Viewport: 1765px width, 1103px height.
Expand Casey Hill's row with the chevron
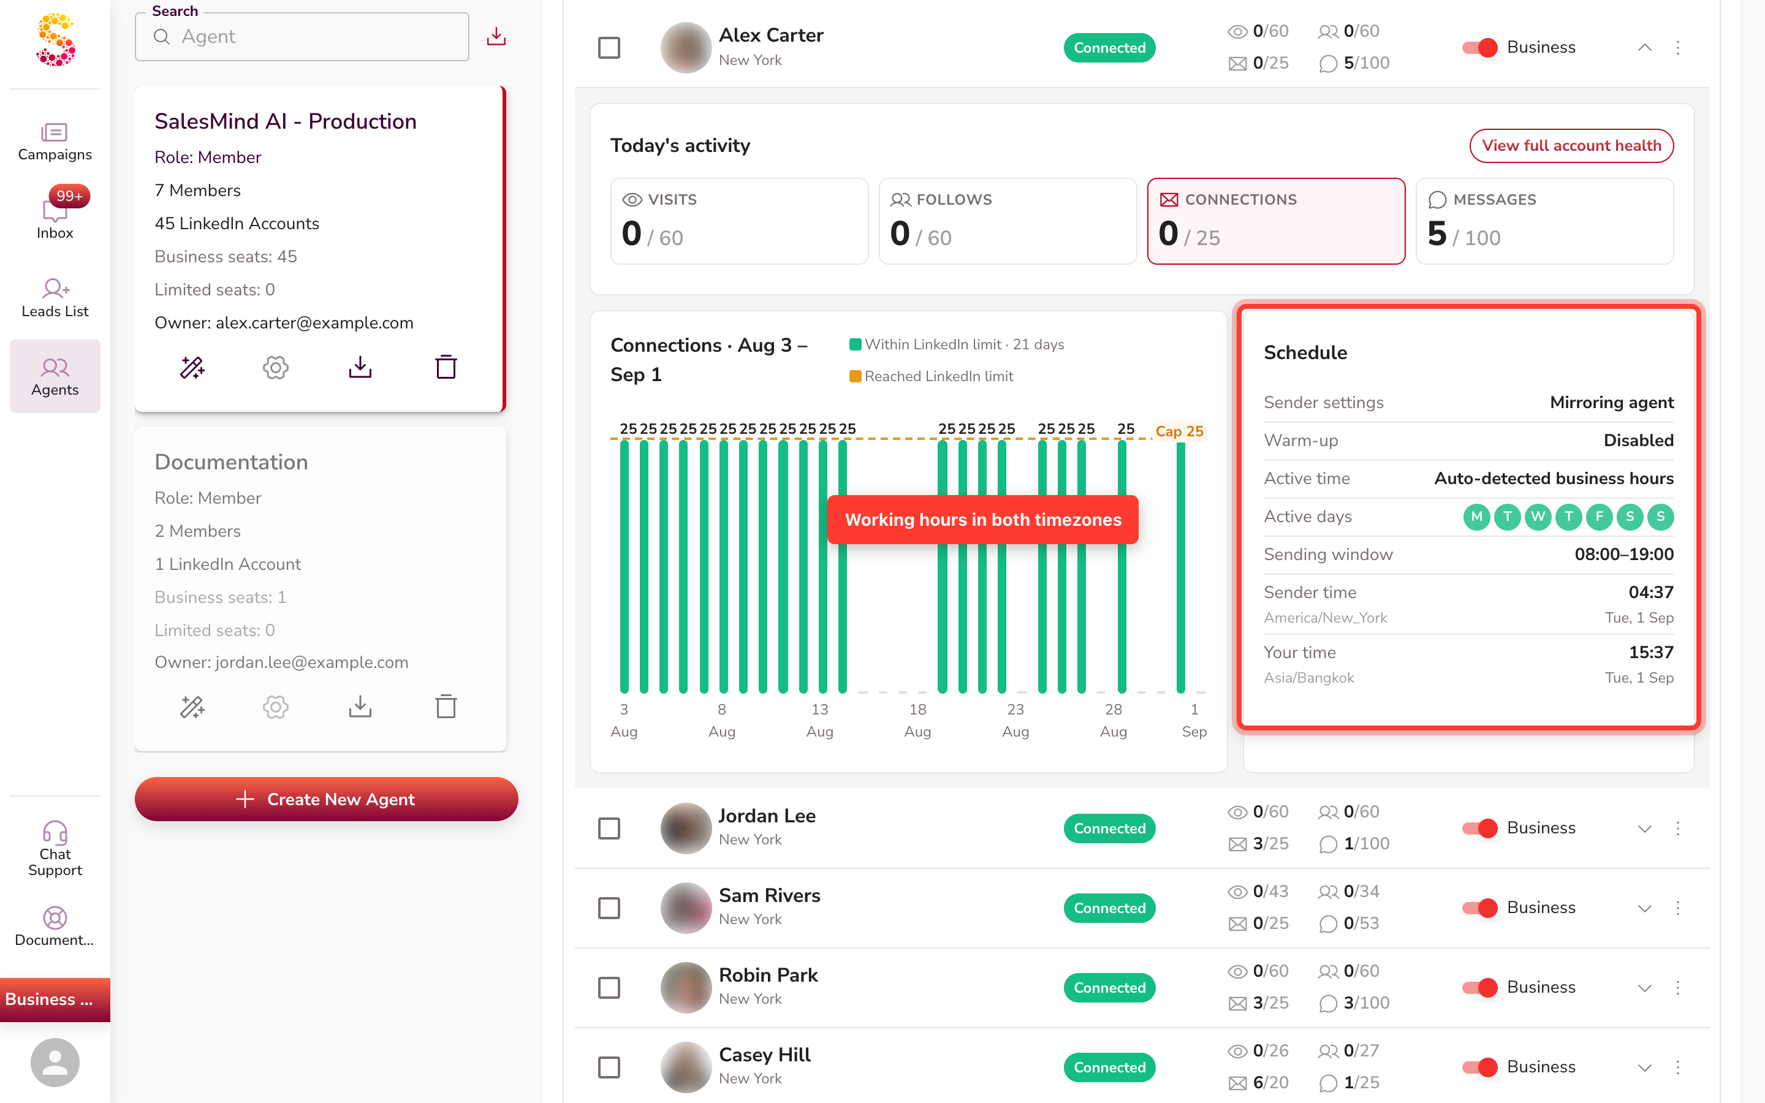[1645, 1067]
